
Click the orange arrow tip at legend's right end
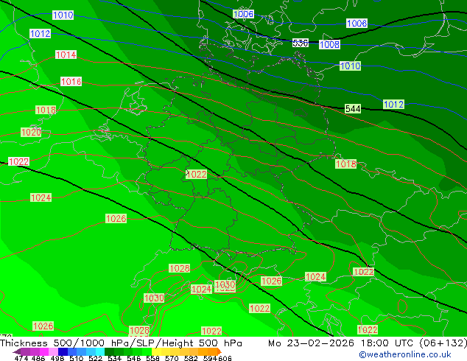(x=220, y=351)
